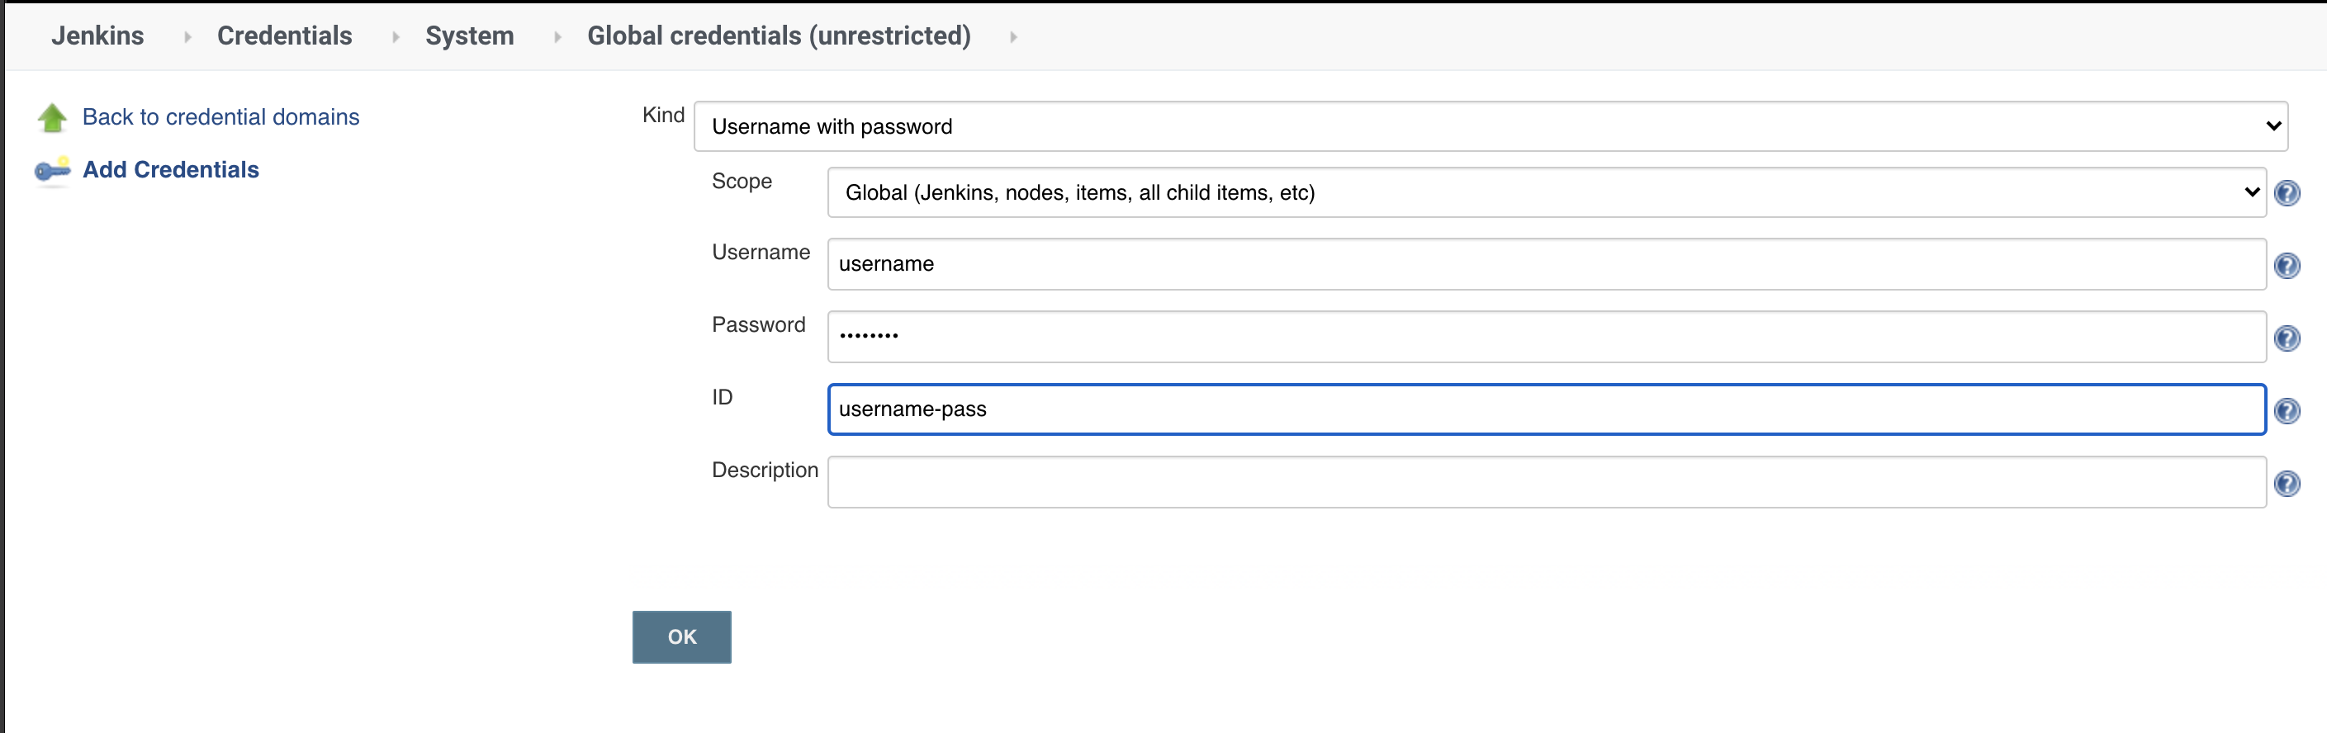Open help for the Description field
2327x733 pixels.
(2287, 484)
